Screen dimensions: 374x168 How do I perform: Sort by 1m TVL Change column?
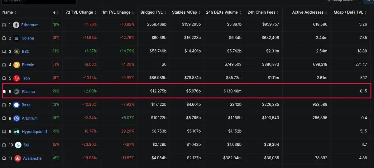point(118,12)
